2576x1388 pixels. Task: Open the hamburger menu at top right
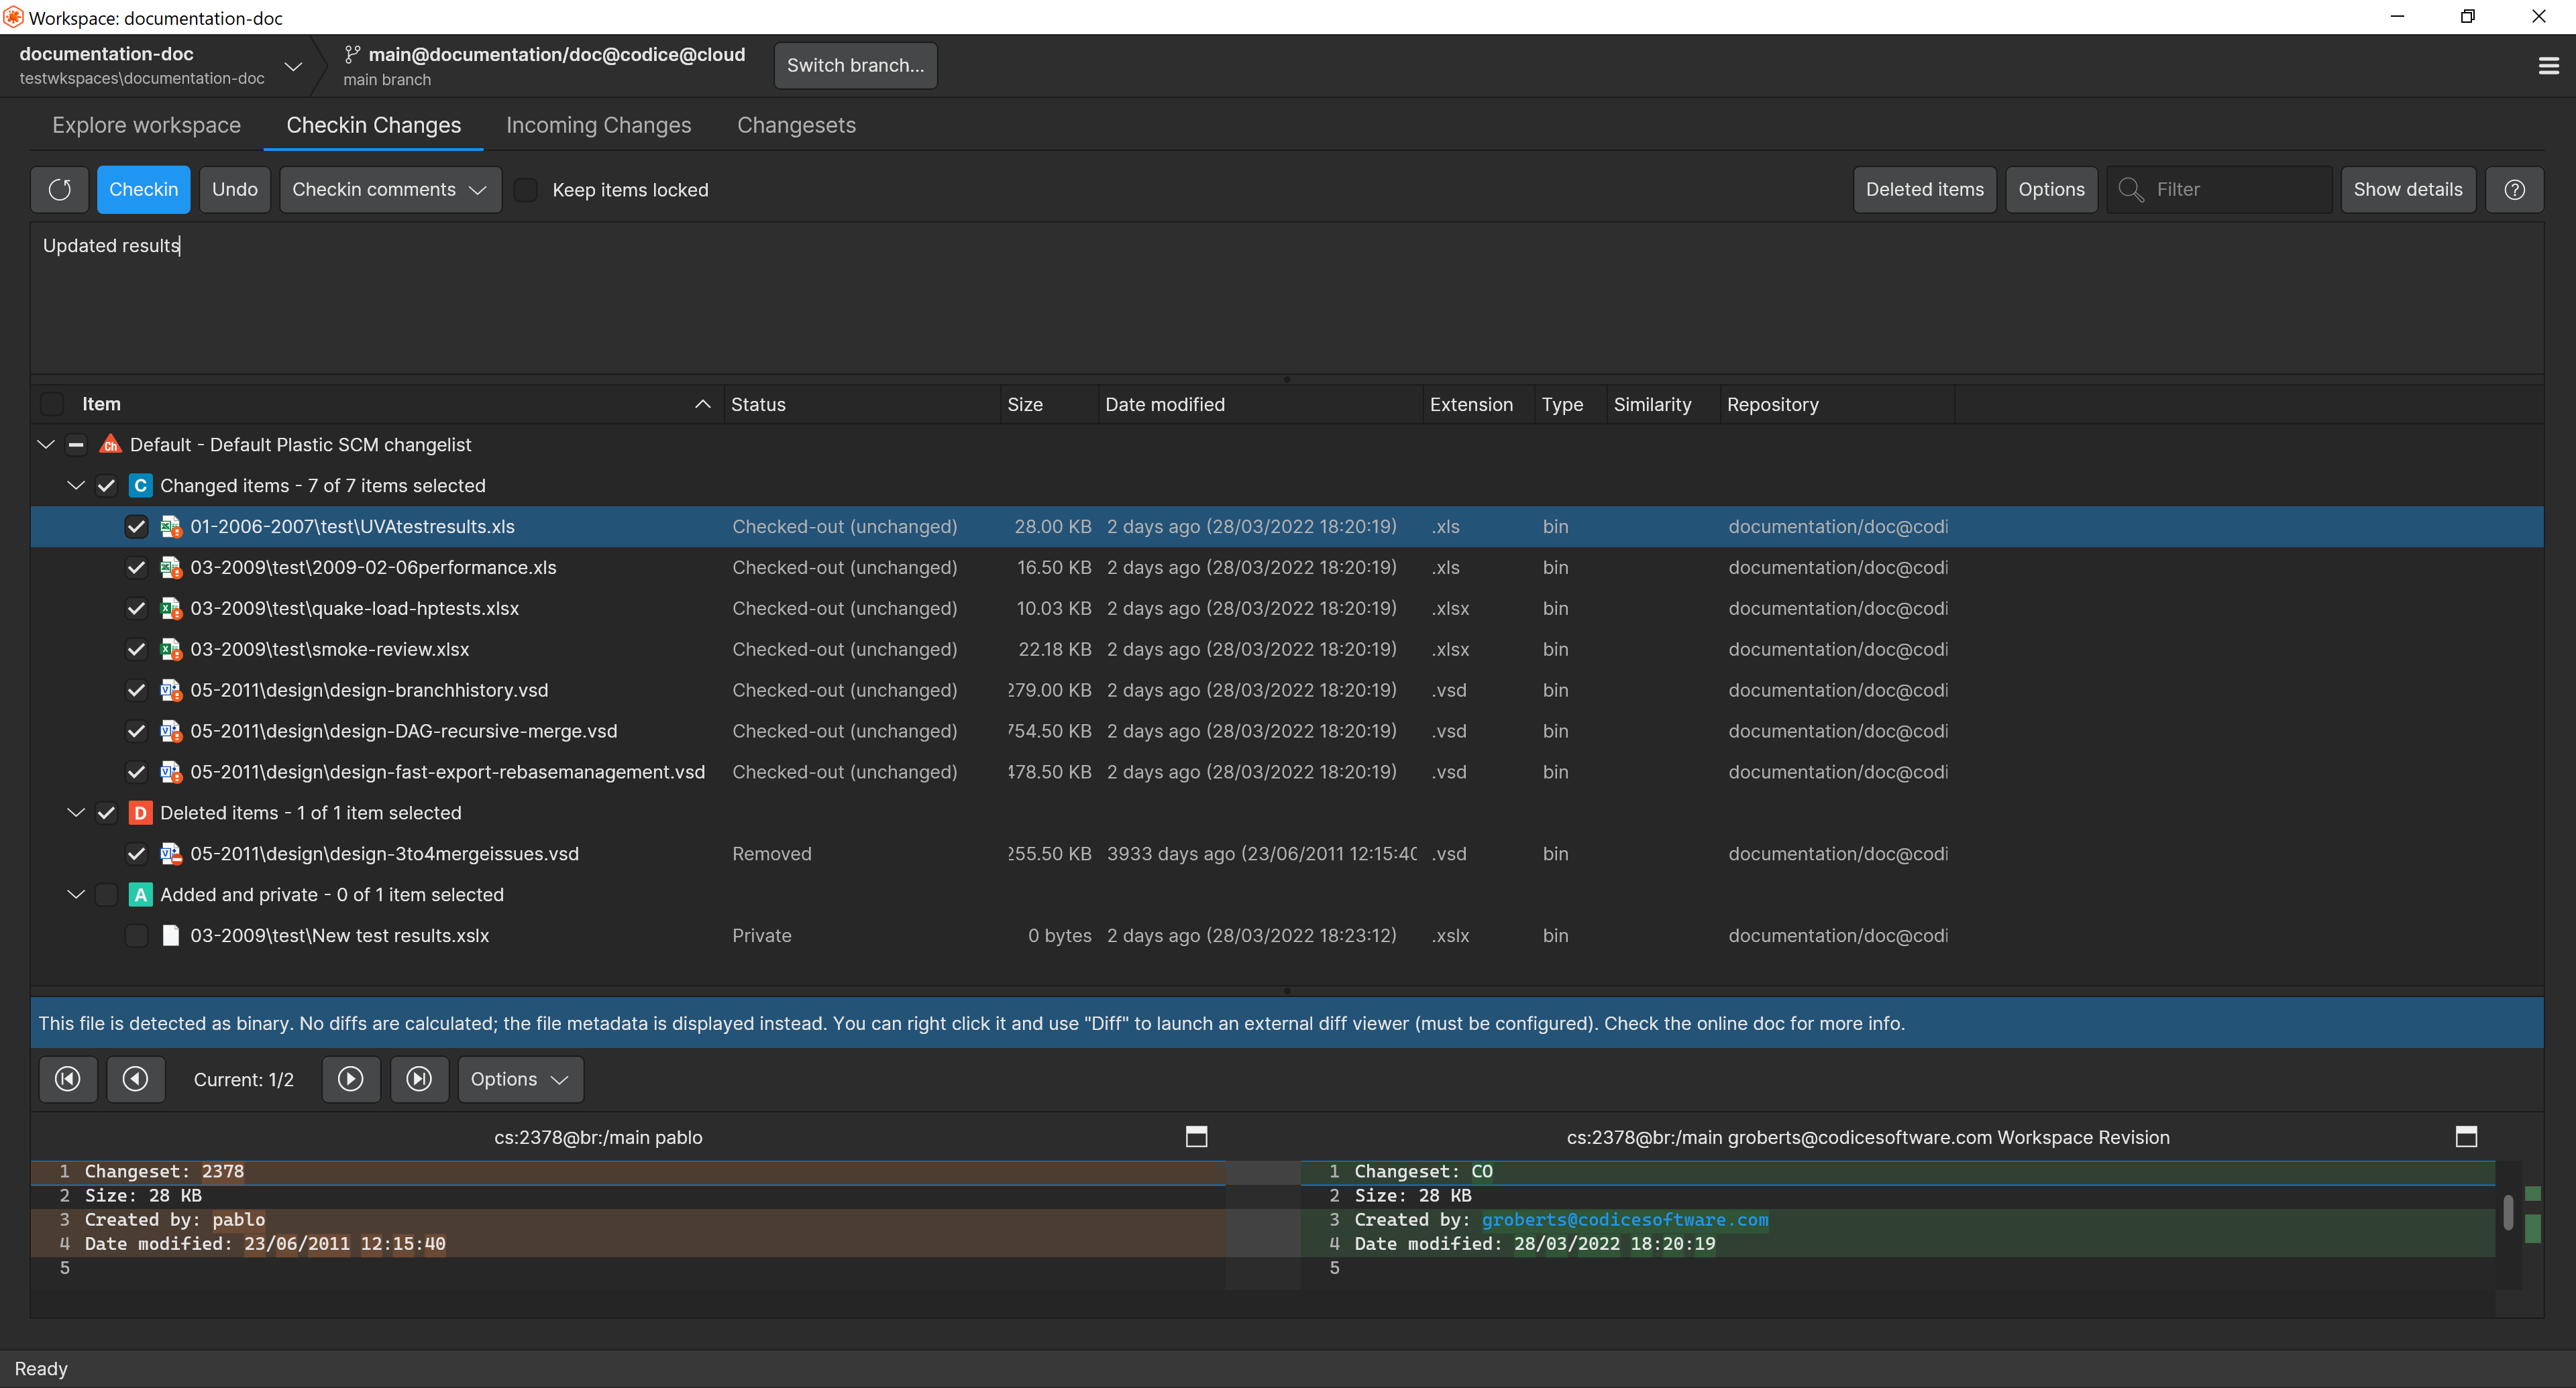pyautogui.click(x=2549, y=65)
